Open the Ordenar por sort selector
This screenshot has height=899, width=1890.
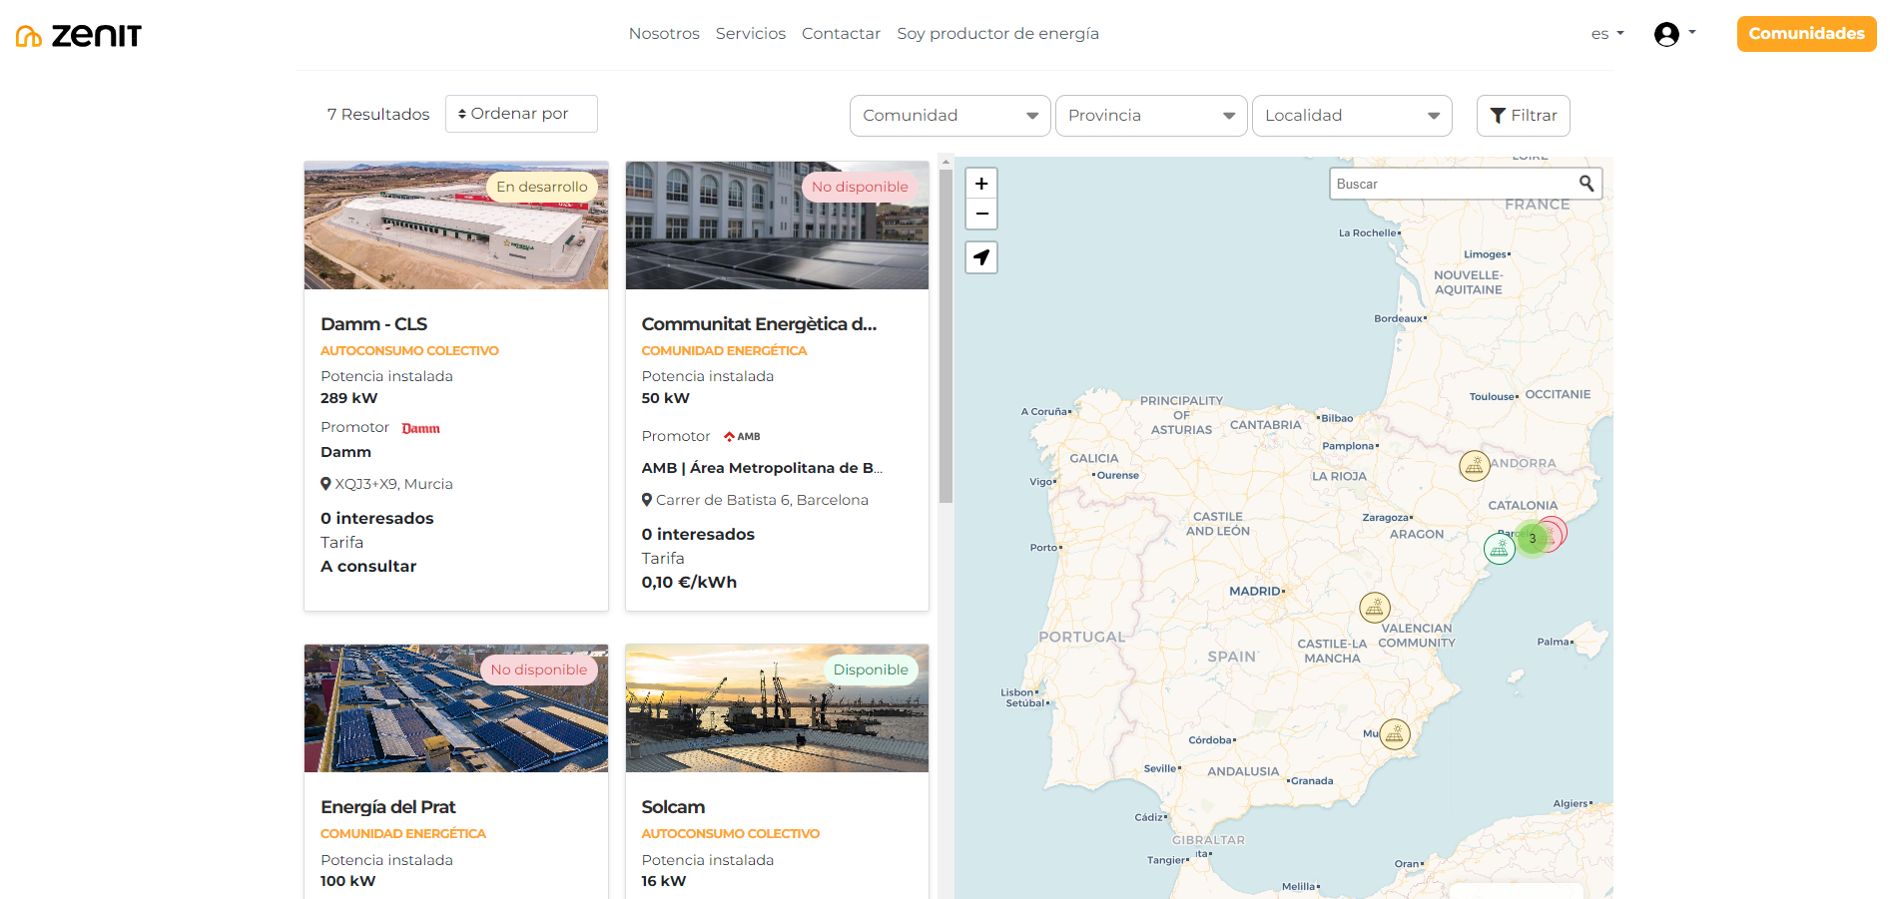coord(520,114)
